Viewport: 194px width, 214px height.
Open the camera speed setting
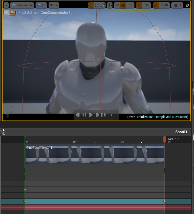click(178, 5)
